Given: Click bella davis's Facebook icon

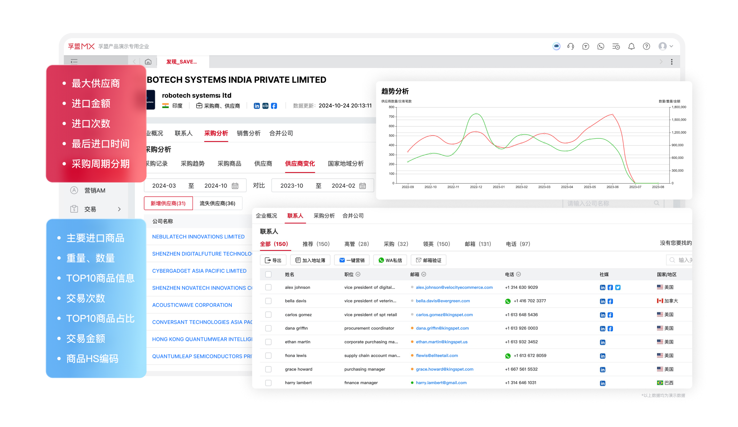Looking at the screenshot, I should tap(610, 301).
